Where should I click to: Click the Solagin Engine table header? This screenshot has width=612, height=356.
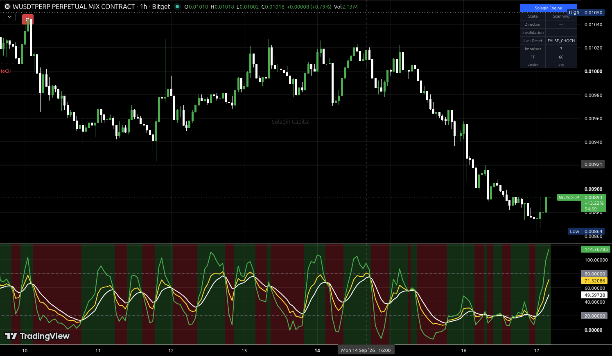pos(548,8)
